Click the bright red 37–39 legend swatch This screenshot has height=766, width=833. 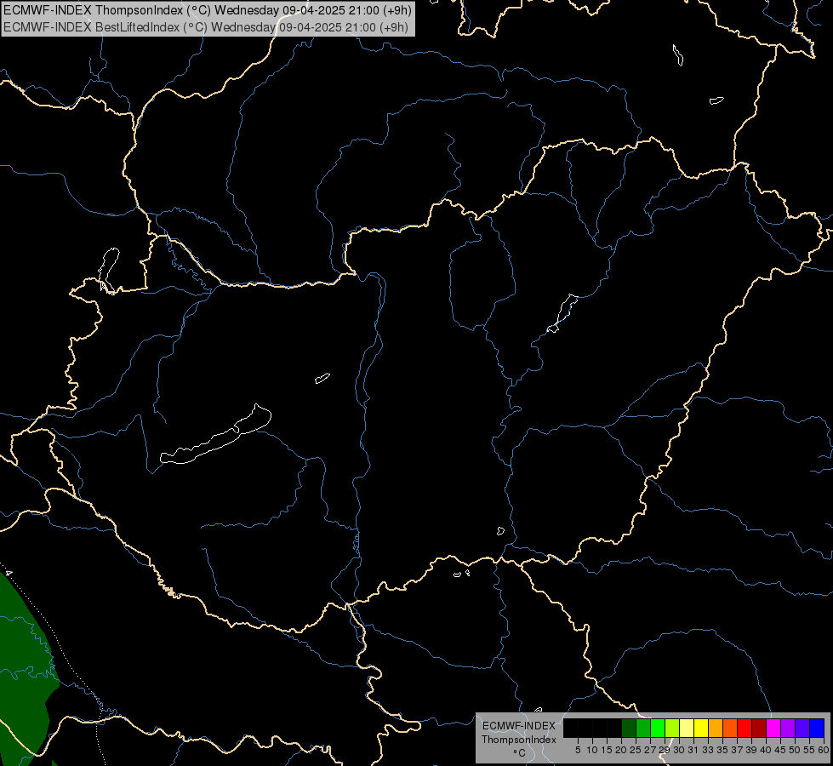coord(745,728)
